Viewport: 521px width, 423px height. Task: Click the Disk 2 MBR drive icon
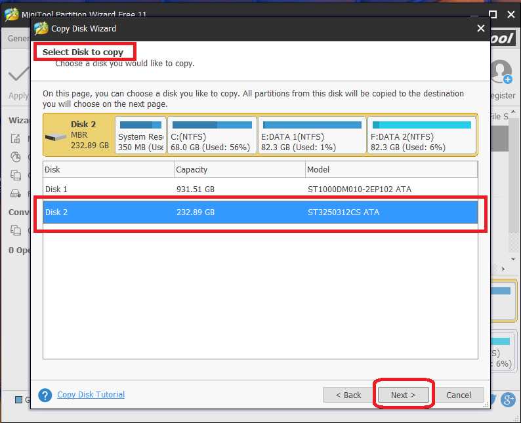pyautogui.click(x=56, y=137)
